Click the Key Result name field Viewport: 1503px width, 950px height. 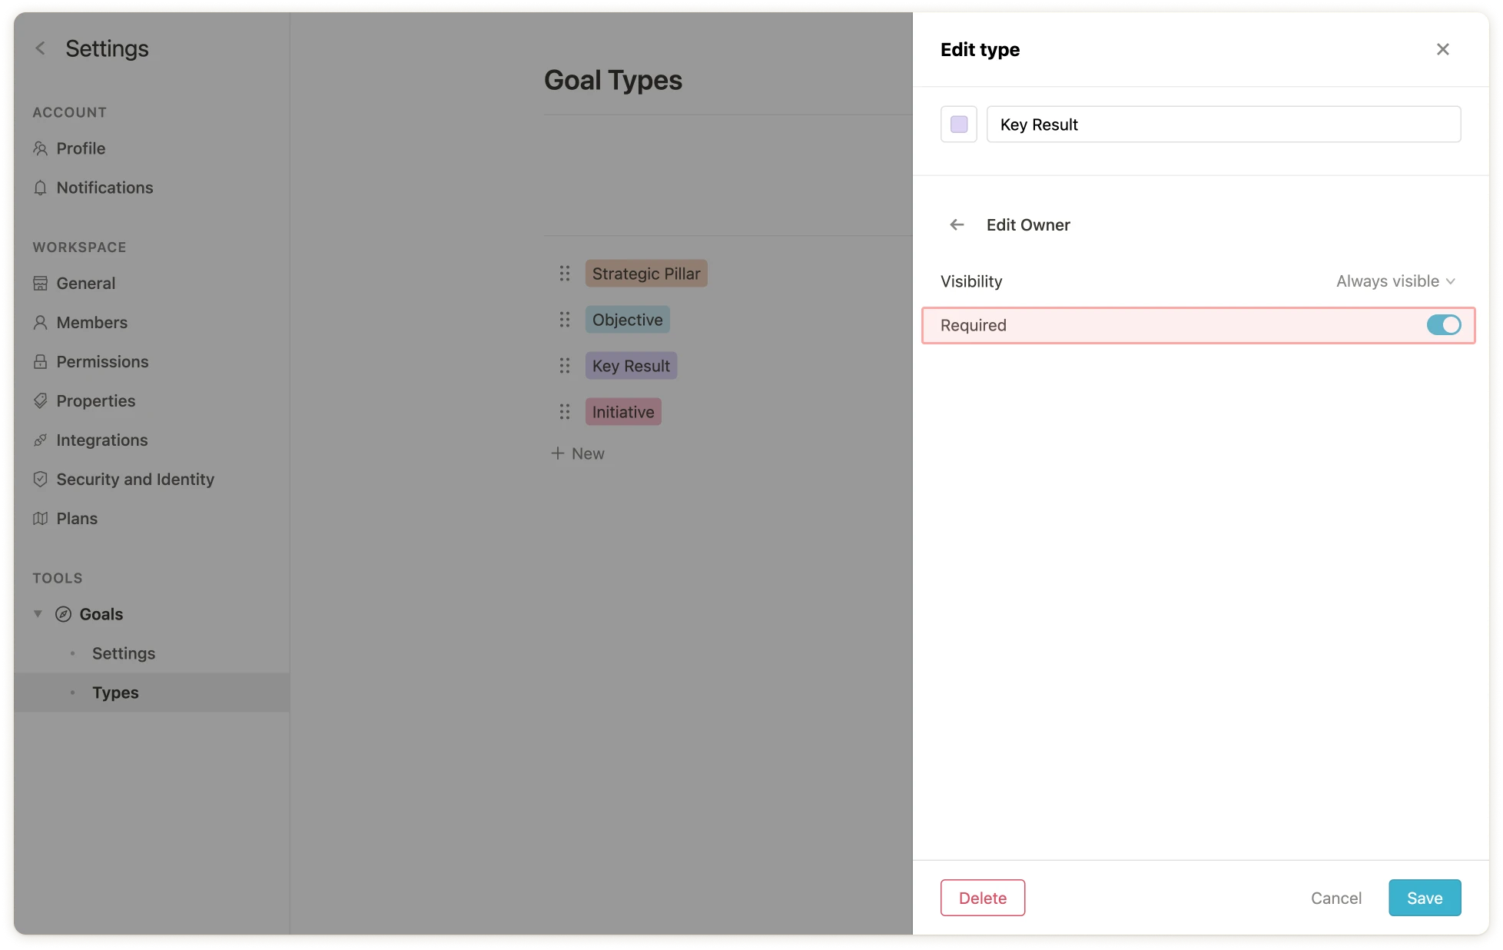[1223, 125]
